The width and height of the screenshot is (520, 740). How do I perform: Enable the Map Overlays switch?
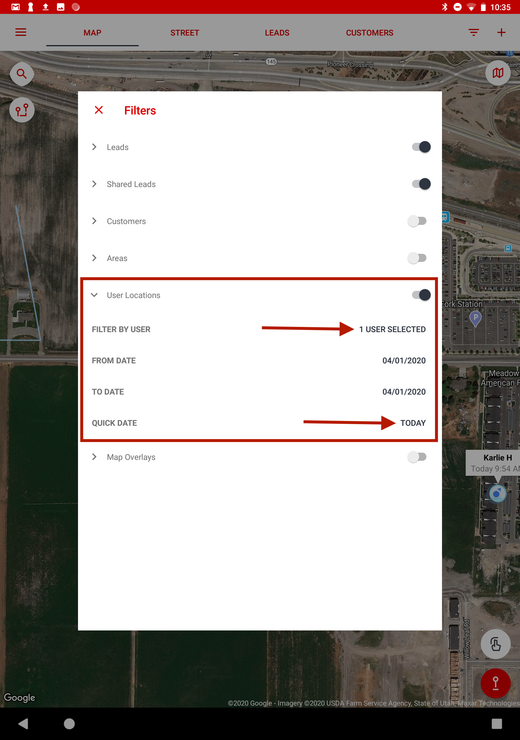pos(417,457)
